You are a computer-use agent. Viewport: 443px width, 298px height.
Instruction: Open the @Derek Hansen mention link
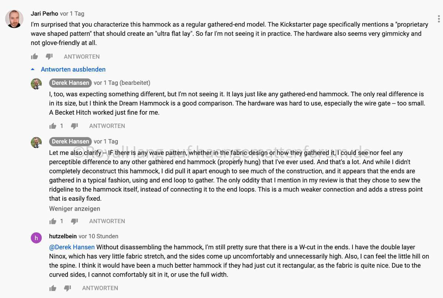pos(72,247)
